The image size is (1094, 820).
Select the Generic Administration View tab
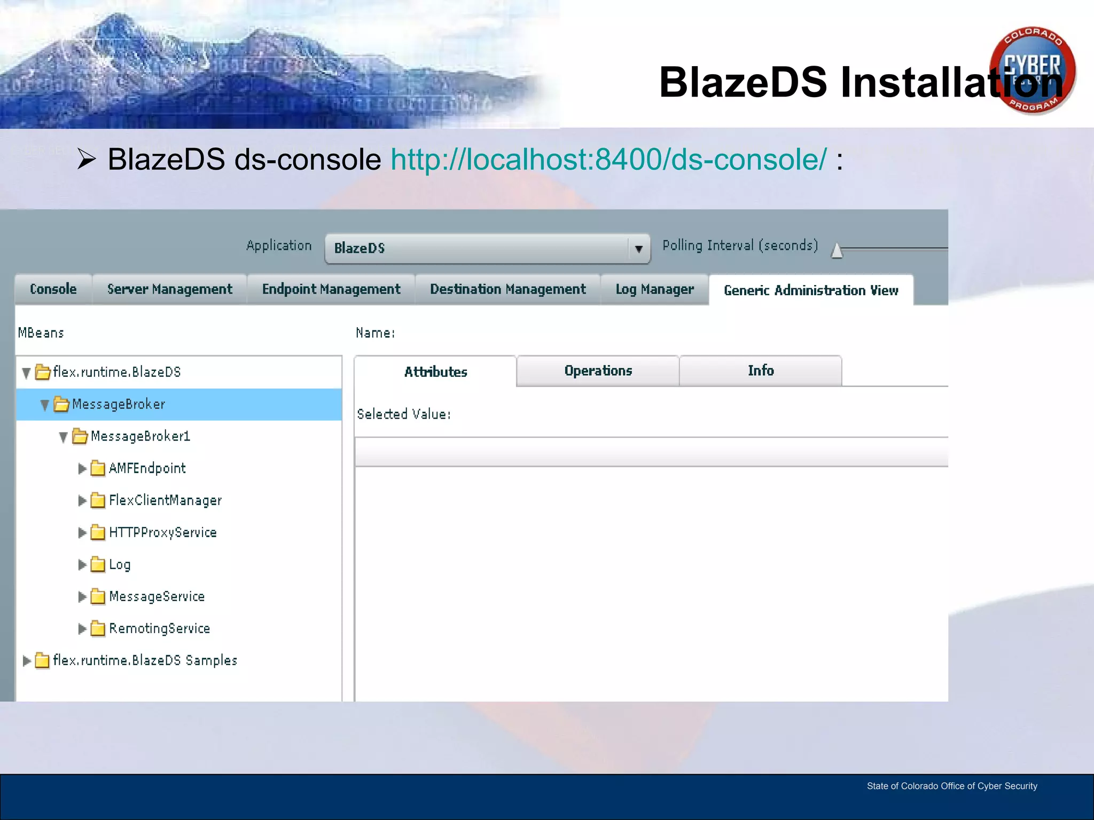[x=811, y=290]
